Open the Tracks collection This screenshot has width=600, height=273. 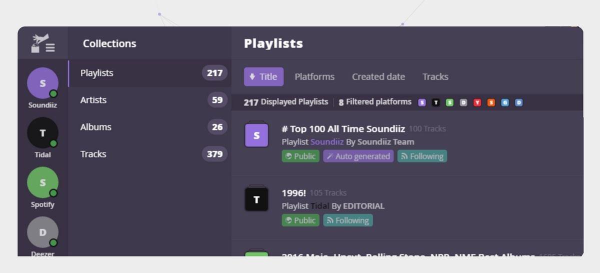[93, 154]
